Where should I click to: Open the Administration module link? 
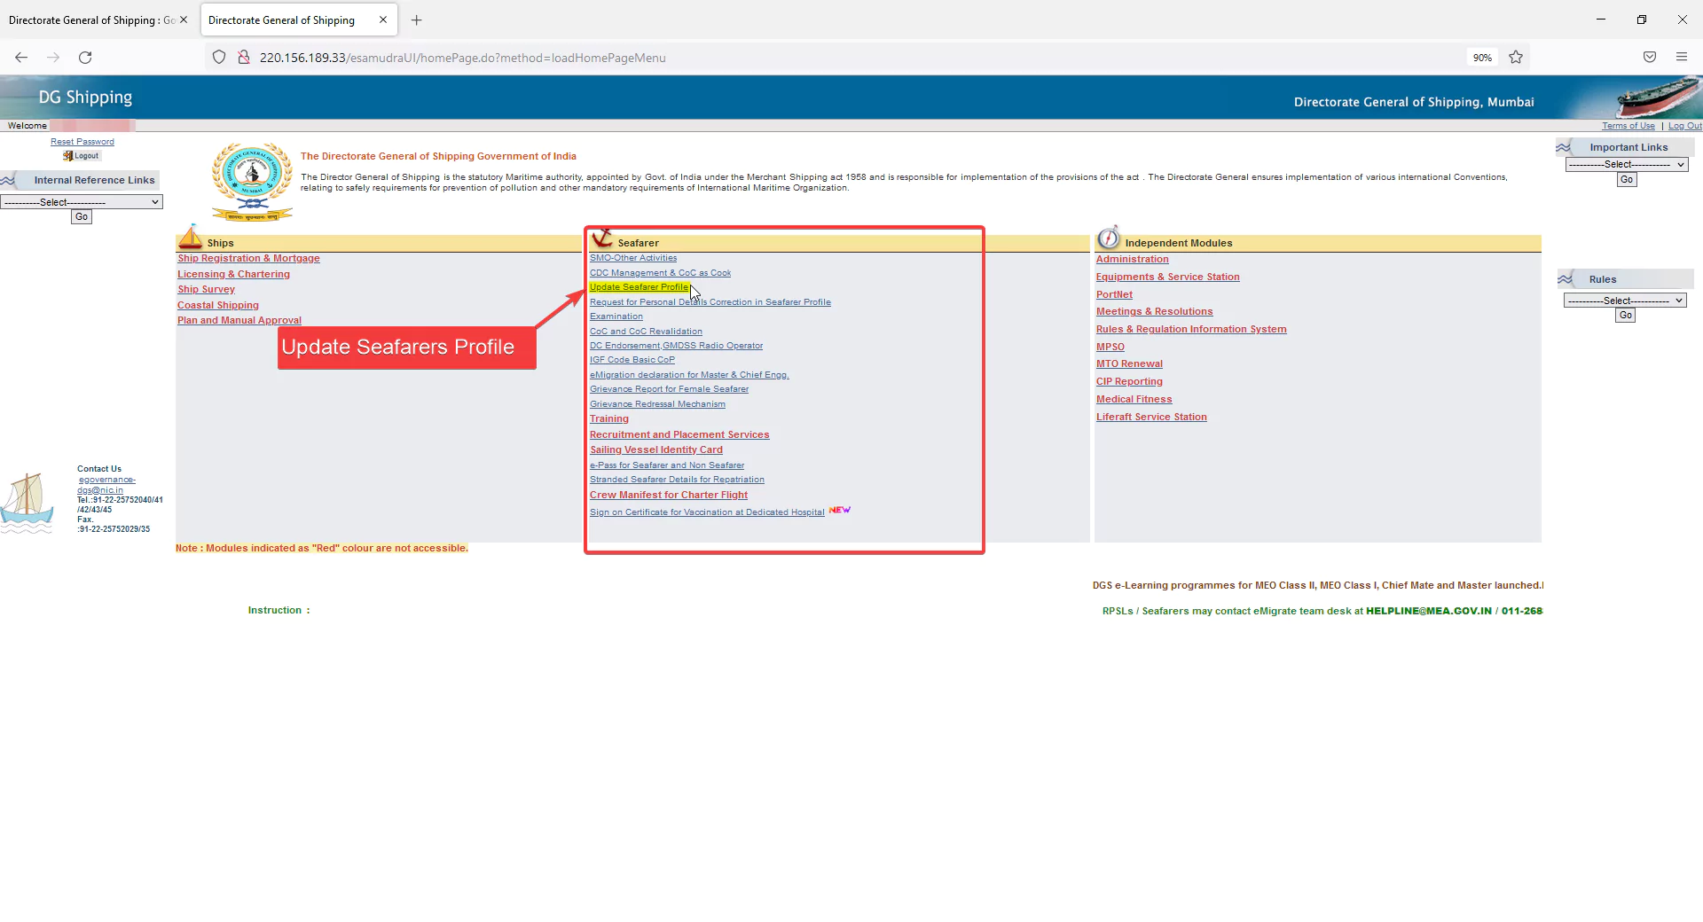[x=1132, y=260]
